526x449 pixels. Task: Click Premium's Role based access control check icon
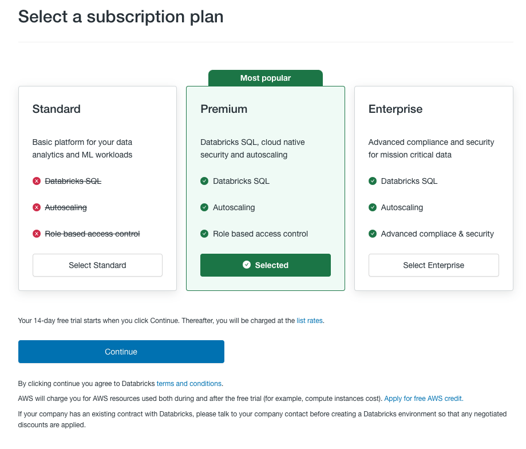204,233
